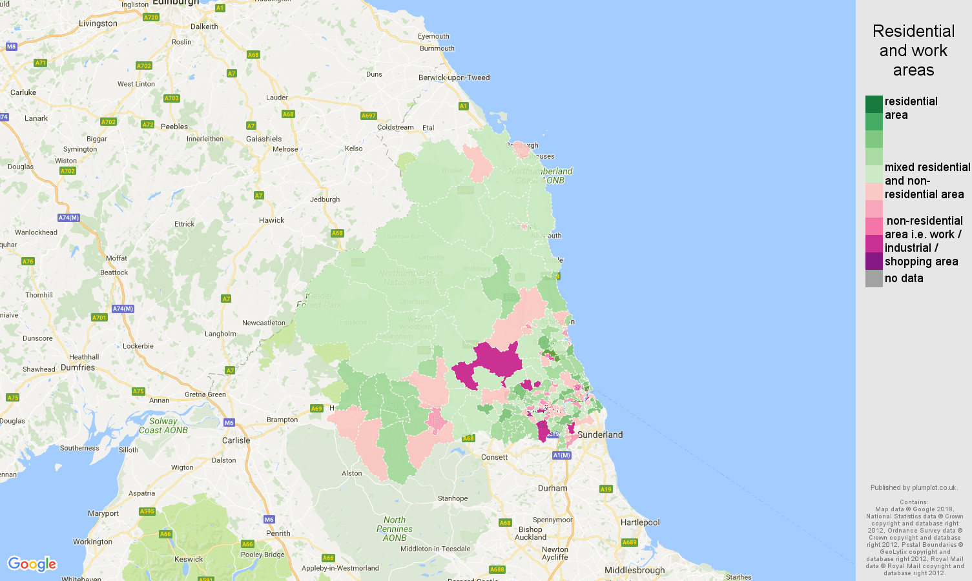Click the A697 road shield near Coldstream
Viewport: 972px width, 581px height.
[368, 116]
